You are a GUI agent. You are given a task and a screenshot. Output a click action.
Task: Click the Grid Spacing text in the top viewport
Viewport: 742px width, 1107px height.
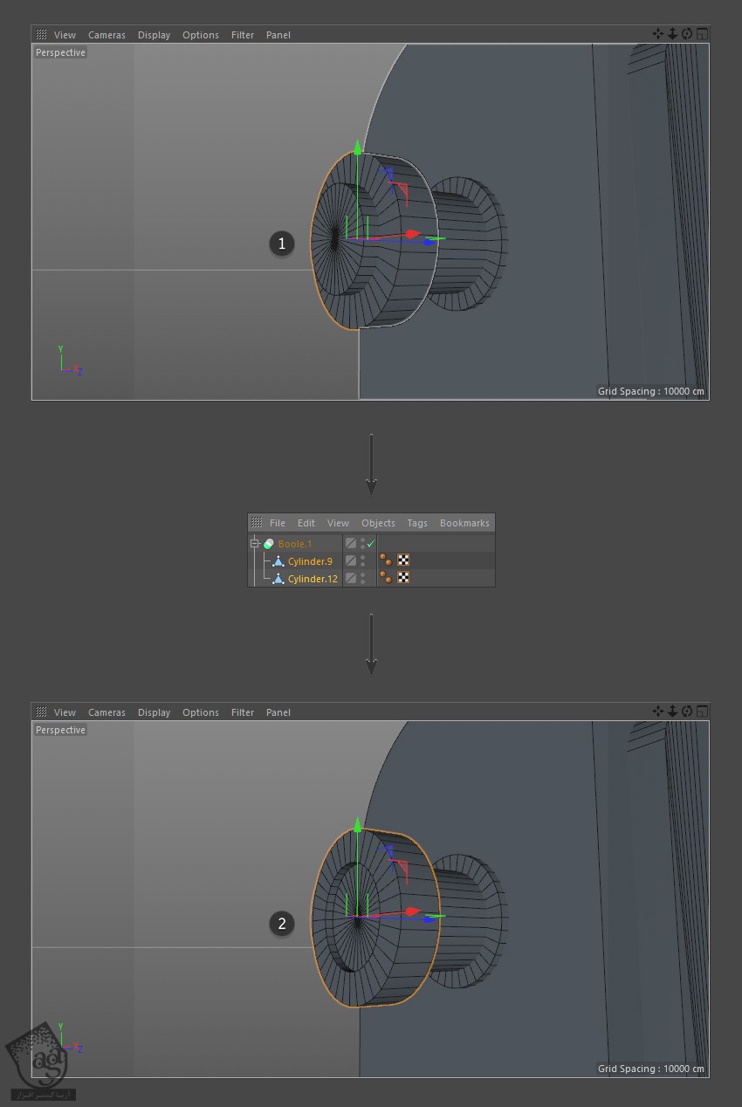click(x=651, y=391)
